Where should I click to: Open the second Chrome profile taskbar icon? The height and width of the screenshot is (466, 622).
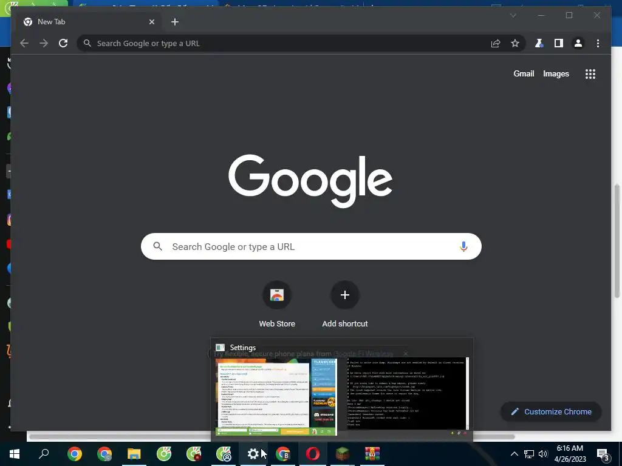[104, 454]
